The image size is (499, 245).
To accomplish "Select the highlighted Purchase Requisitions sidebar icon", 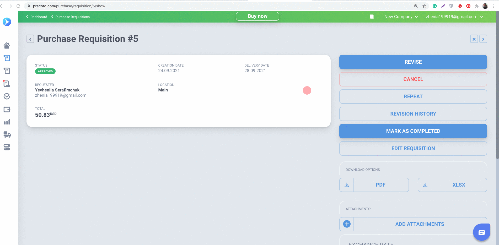I will click(7, 58).
